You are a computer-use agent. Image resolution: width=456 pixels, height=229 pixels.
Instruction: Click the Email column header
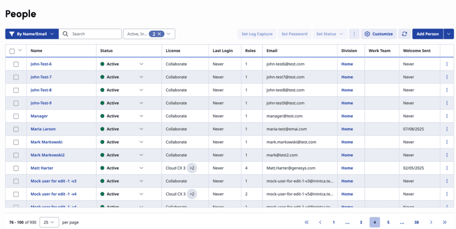(x=272, y=51)
